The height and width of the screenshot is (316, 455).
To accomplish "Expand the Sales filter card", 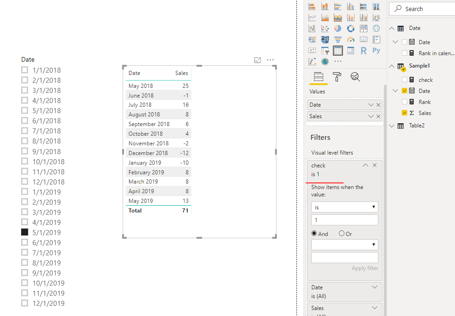I will [375, 308].
